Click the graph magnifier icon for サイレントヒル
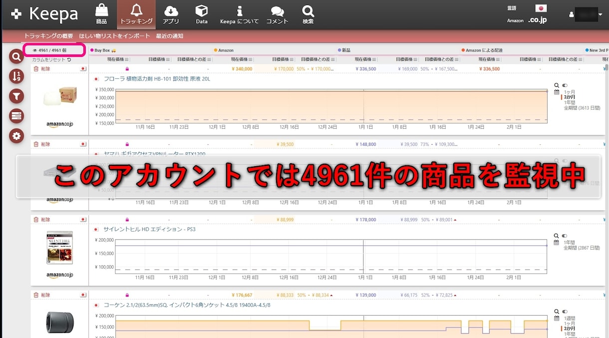 click(557, 236)
